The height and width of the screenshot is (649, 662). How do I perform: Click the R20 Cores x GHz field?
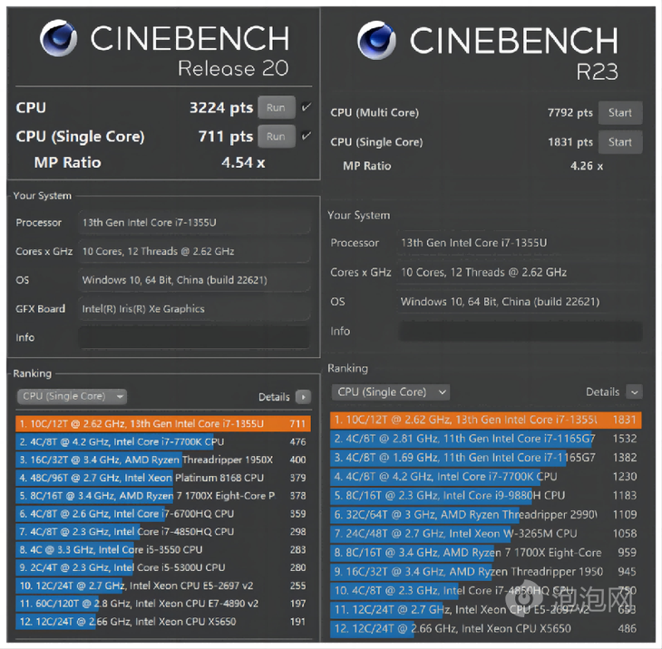[x=194, y=251]
